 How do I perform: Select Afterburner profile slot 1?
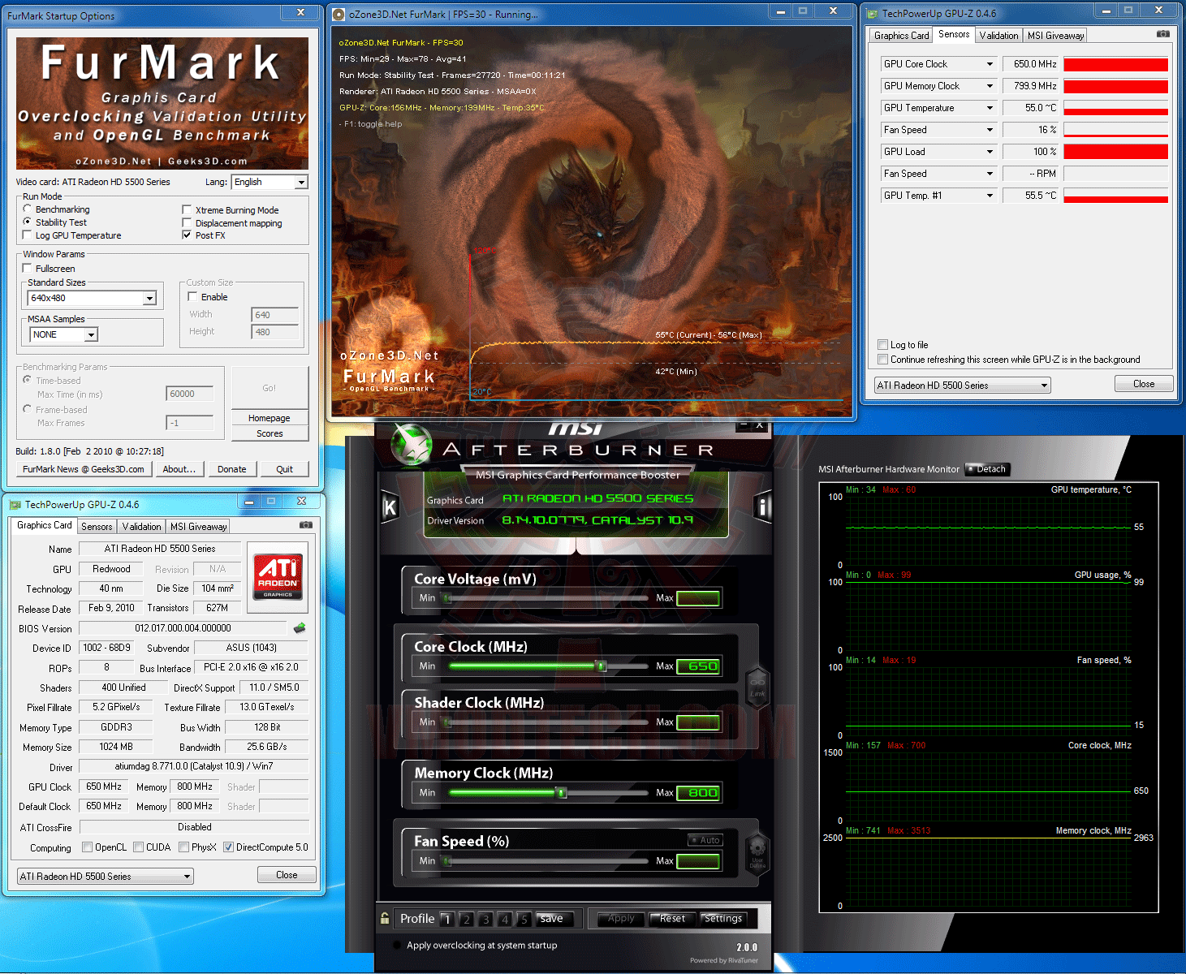(x=446, y=919)
